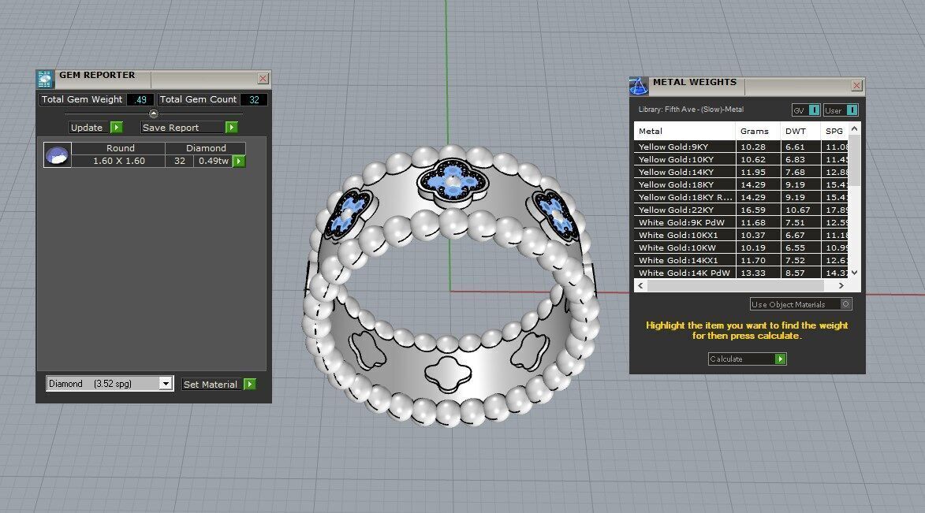Click the 0.49tw gem weight cell

click(x=214, y=161)
